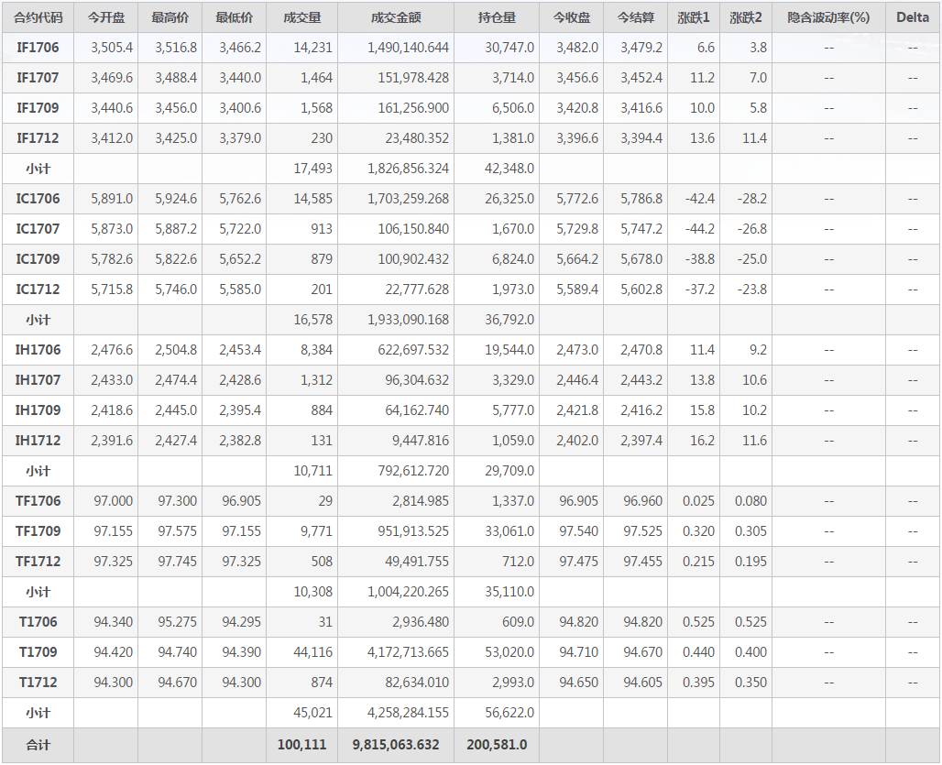Click IC subtotal turnover 1,933,090.168
This screenshot has width=942, height=765.
coord(408,320)
